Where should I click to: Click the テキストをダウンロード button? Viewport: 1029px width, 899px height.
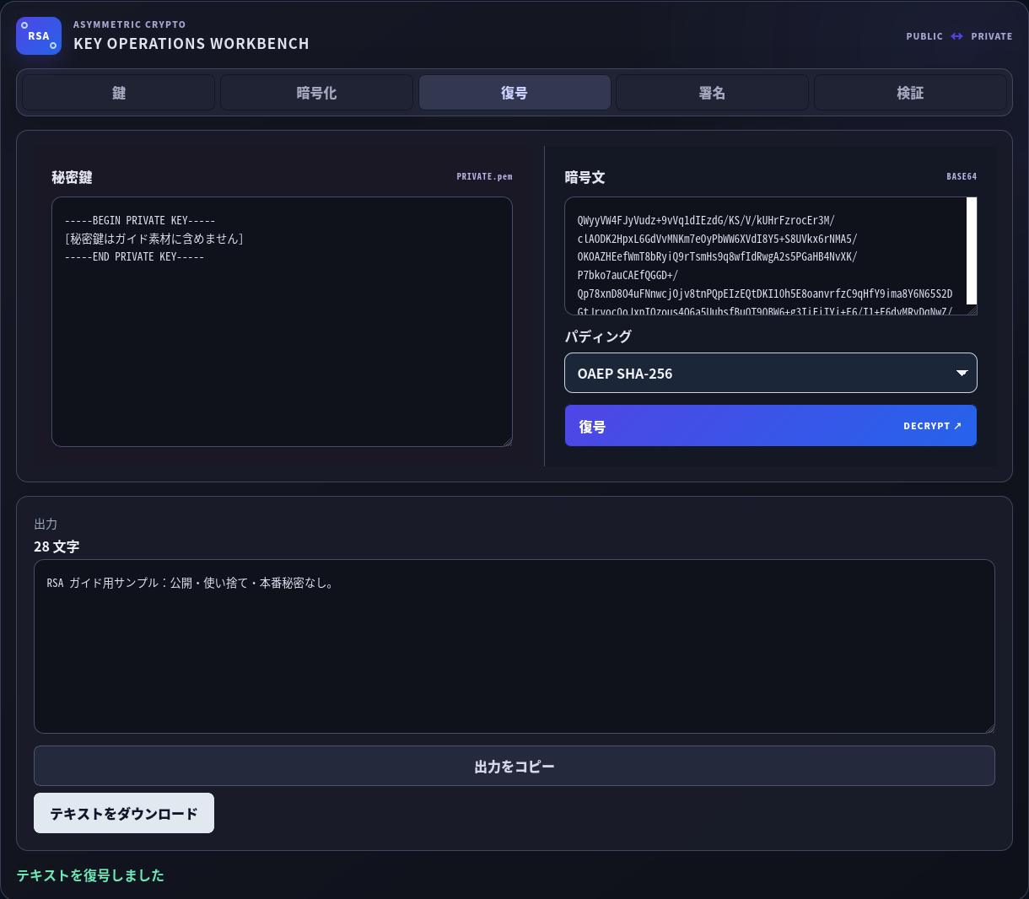point(124,813)
